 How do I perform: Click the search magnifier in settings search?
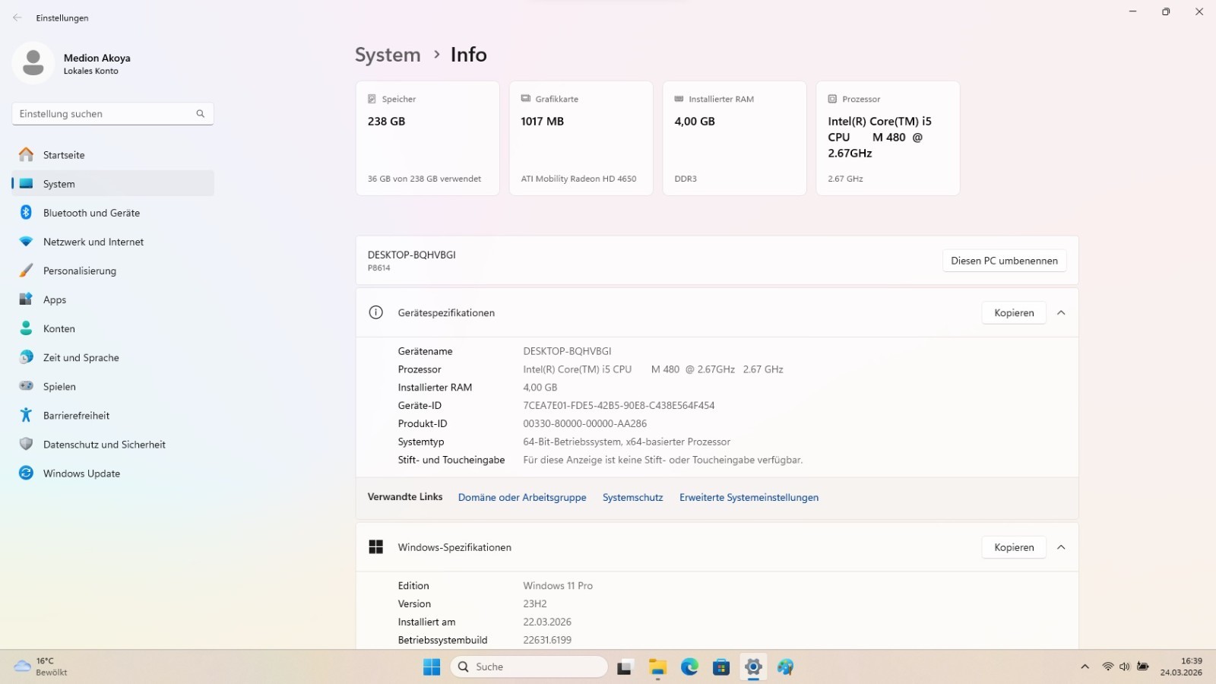coord(201,114)
